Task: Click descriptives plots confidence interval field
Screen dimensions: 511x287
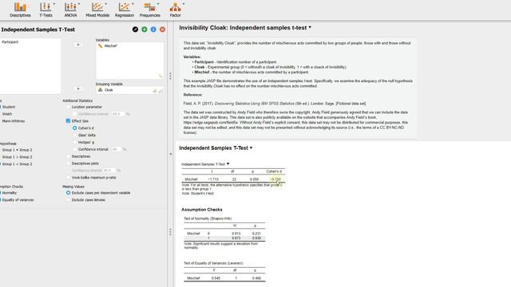Action: [109, 171]
